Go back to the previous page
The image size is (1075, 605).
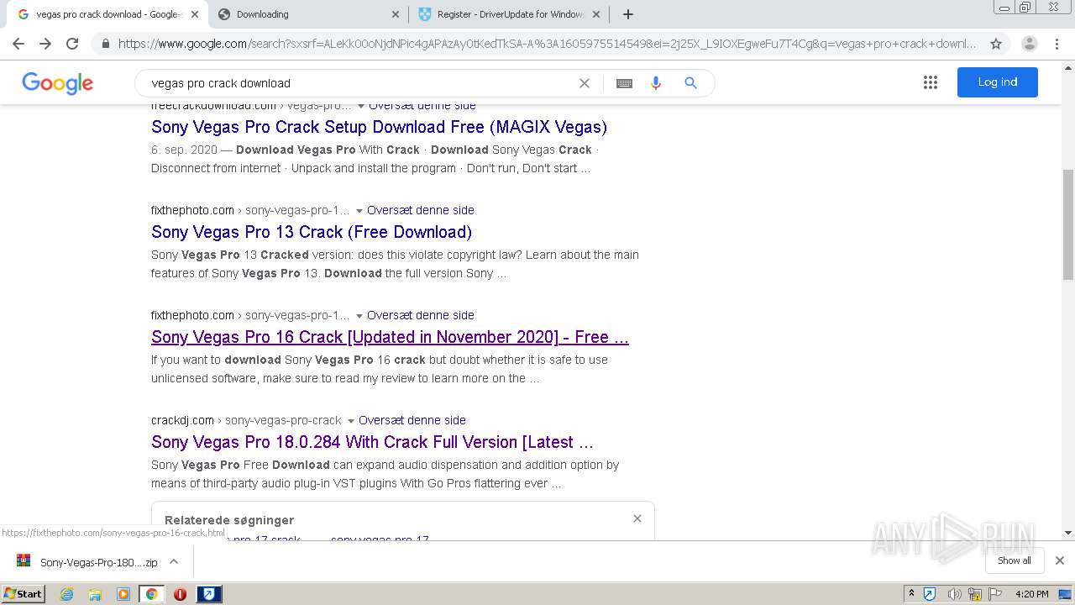(x=18, y=44)
